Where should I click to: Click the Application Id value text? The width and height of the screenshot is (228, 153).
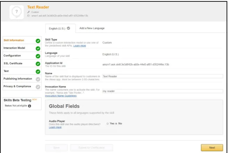coord(136,64)
